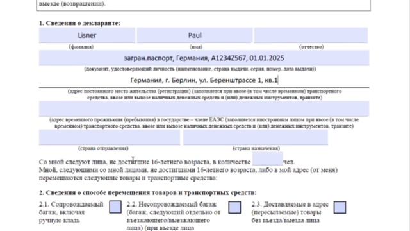Click the '(имя)' caption under name field
Screen dimensions: 410x231
196,47
